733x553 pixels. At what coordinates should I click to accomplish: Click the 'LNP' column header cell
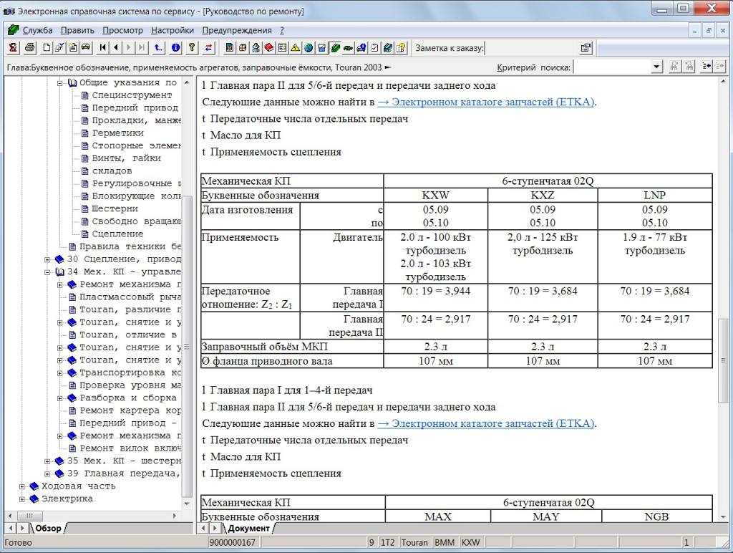[654, 196]
